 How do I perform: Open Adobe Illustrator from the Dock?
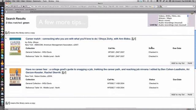point(2,45)
